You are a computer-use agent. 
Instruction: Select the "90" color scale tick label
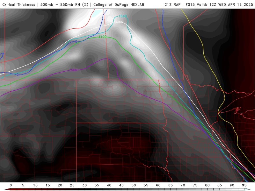[x=232, y=185]
